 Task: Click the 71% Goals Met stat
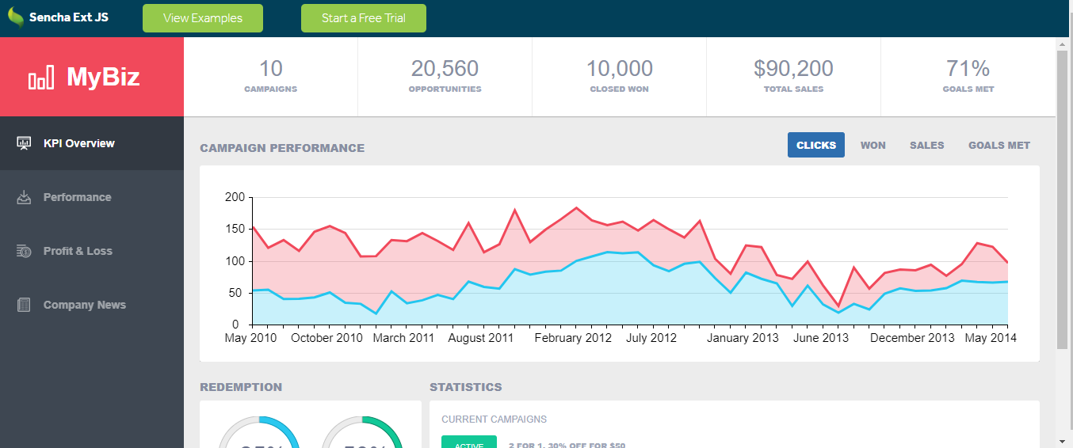coord(968,77)
